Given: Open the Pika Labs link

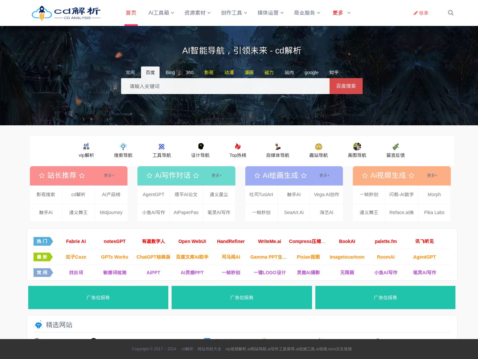Looking at the screenshot, I should tap(434, 212).
